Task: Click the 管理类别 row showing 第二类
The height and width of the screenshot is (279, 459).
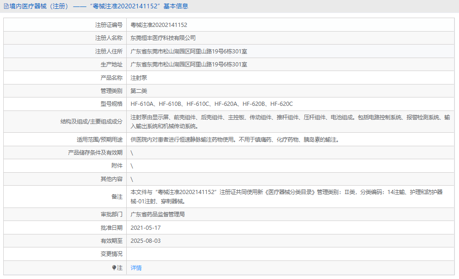Action: pos(139,91)
